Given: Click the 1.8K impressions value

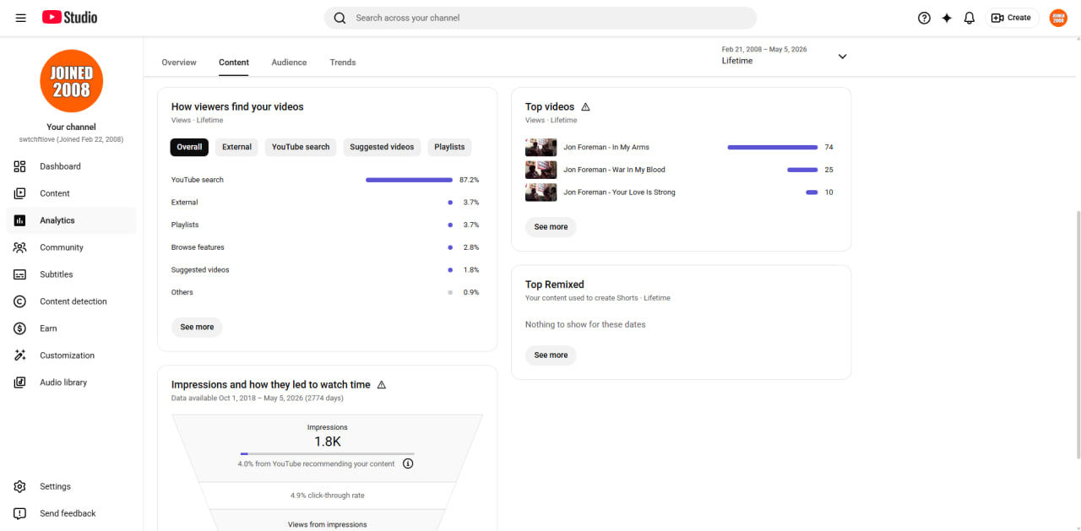Looking at the screenshot, I should click(x=328, y=442).
